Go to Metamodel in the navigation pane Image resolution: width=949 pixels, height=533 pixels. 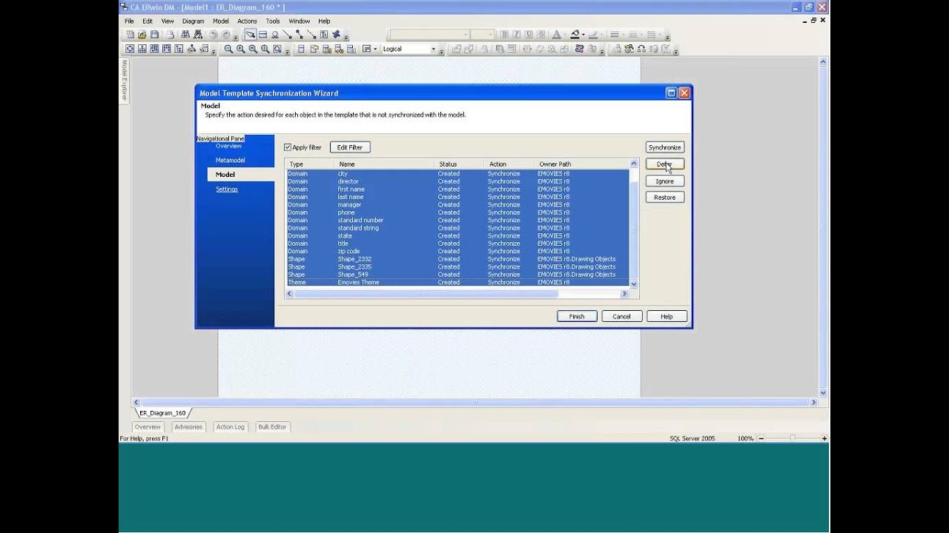pyautogui.click(x=230, y=160)
